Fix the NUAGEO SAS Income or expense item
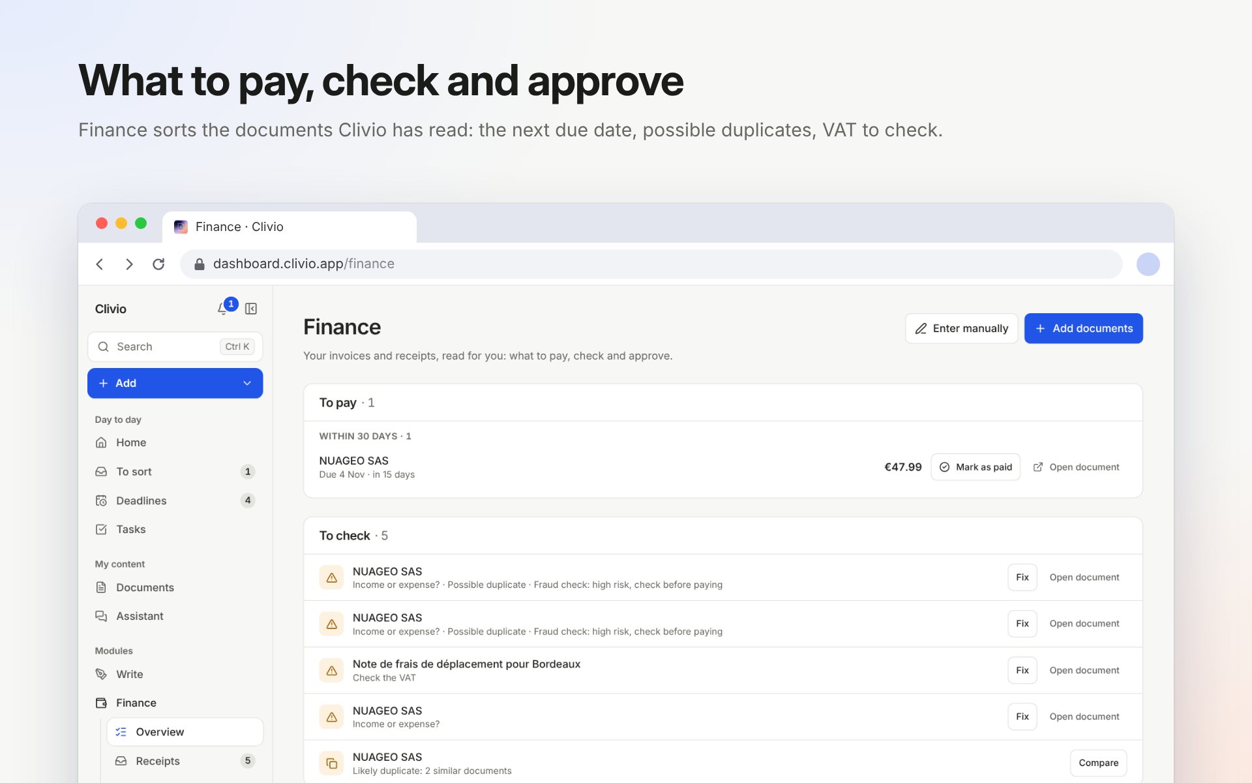Screen dimensions: 1252x783 [1022, 716]
